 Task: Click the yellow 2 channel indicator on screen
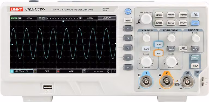(x=35, y=71)
